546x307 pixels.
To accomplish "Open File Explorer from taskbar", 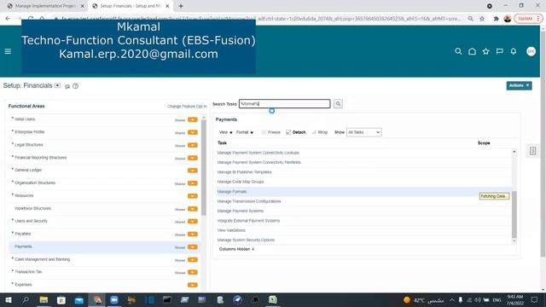I will tap(44, 299).
